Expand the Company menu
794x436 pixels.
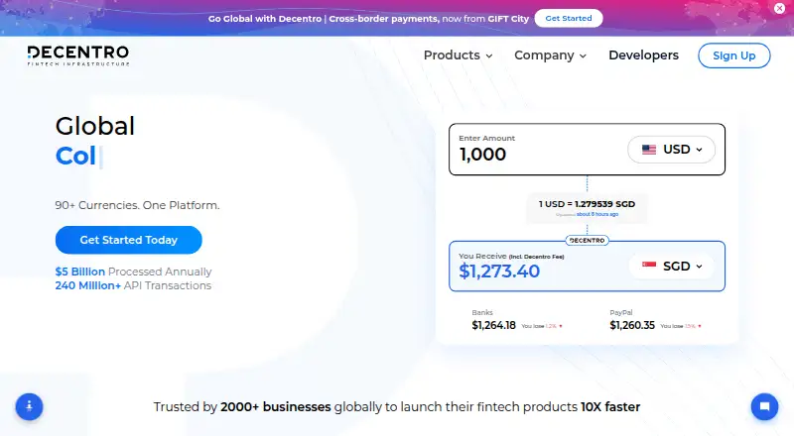[x=550, y=55]
